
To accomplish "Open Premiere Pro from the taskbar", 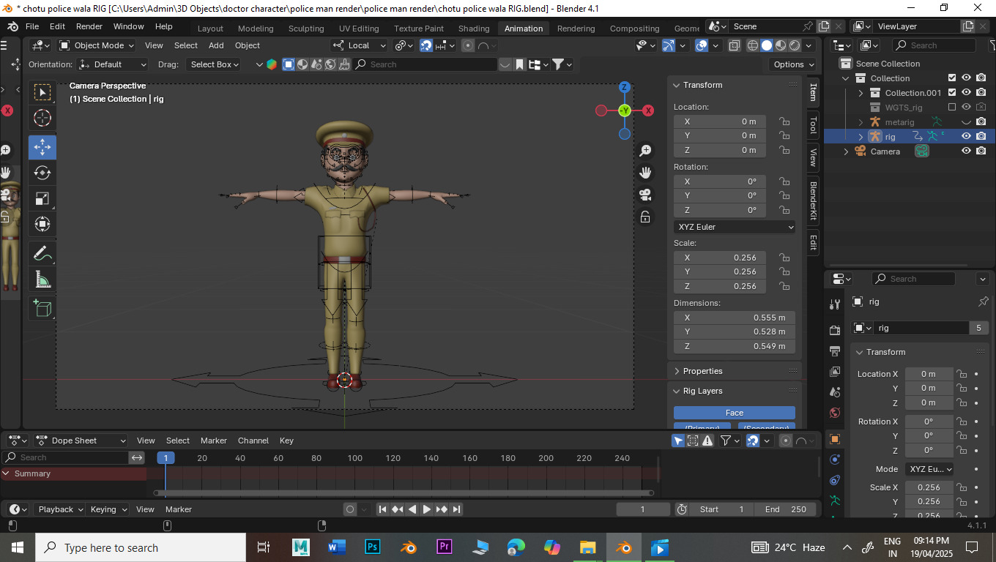I will (x=445, y=547).
